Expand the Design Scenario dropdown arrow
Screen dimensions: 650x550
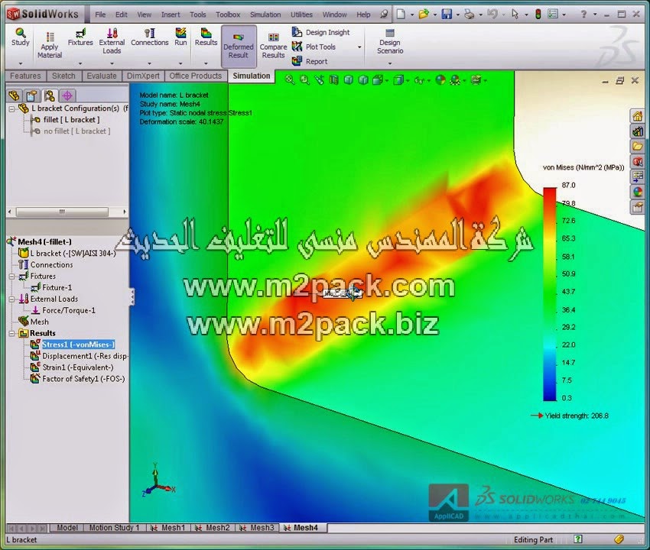tap(390, 63)
